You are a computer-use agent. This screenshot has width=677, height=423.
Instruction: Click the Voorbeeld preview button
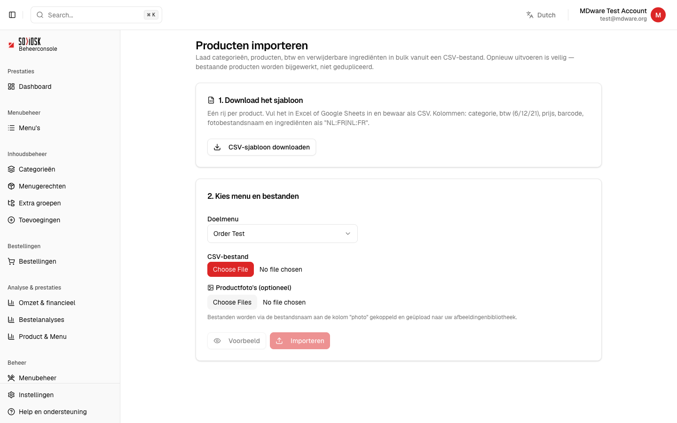[x=236, y=341]
